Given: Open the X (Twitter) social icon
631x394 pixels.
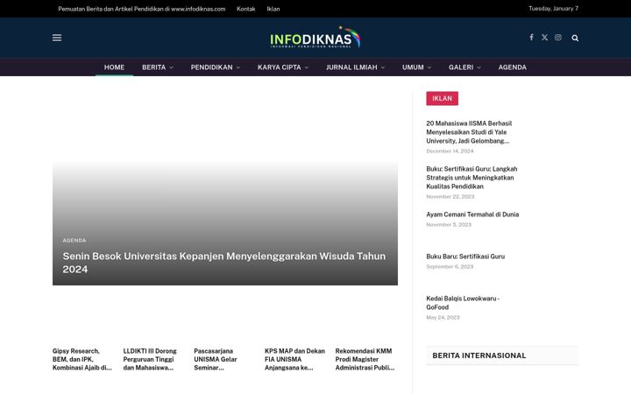Looking at the screenshot, I should 544,38.
